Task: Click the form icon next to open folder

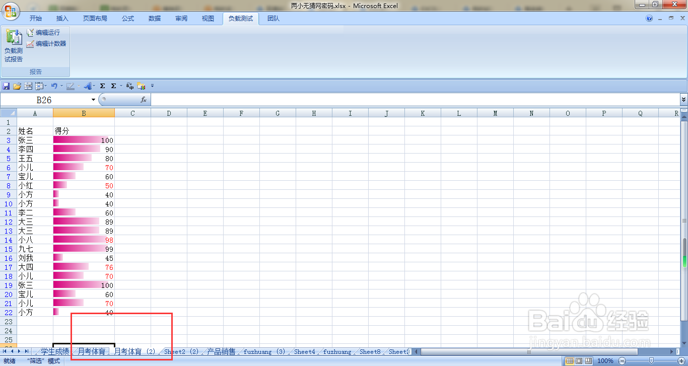Action: click(28, 86)
